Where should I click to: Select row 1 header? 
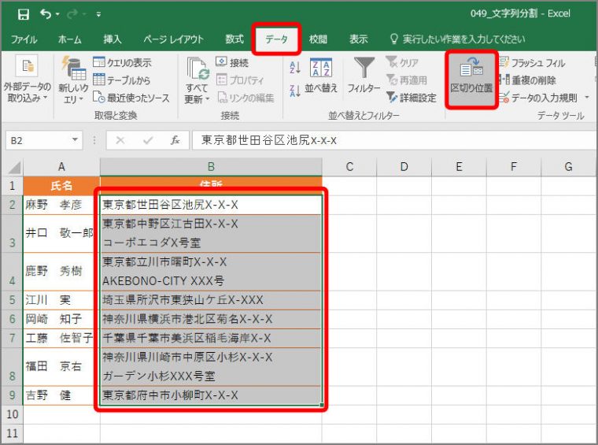pyautogui.click(x=13, y=186)
